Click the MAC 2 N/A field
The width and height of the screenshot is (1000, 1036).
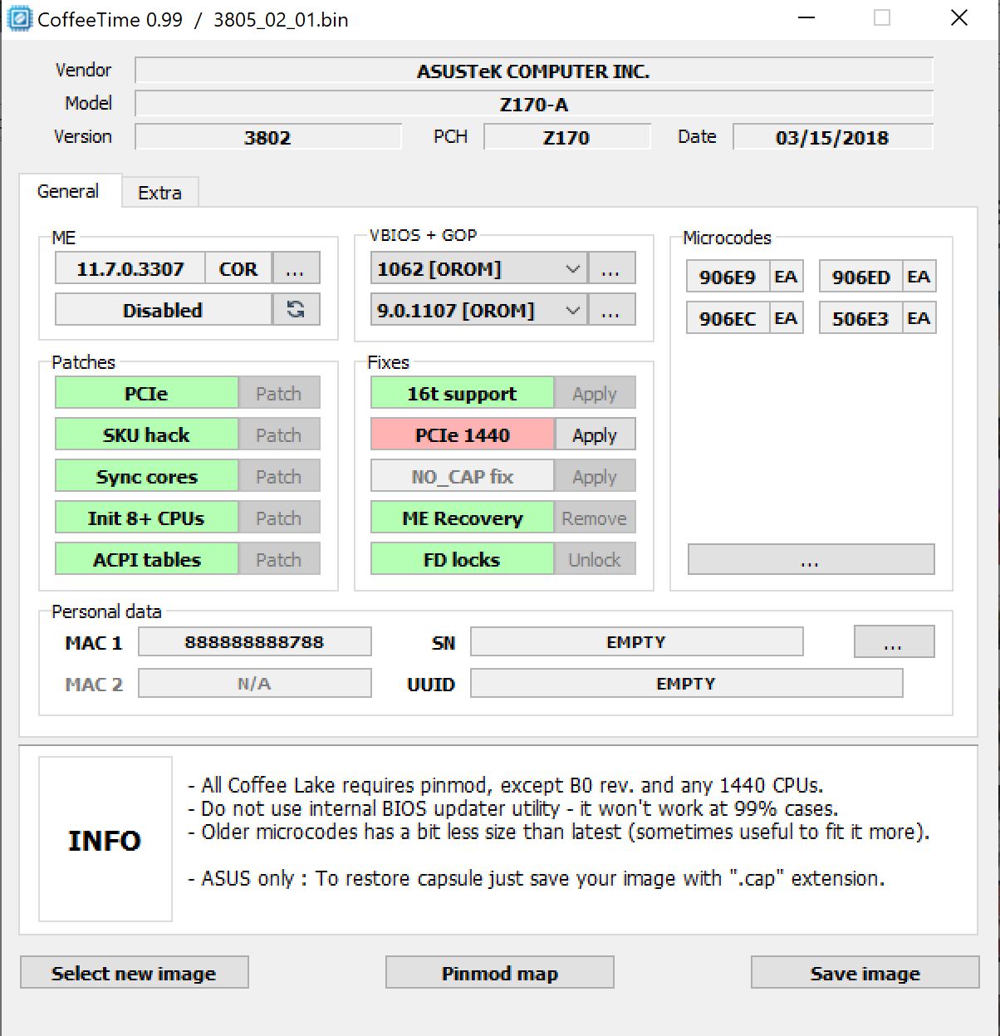tap(254, 683)
